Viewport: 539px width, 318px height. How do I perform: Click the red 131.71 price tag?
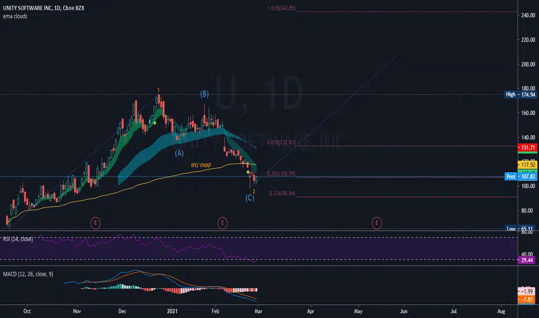pos(527,147)
